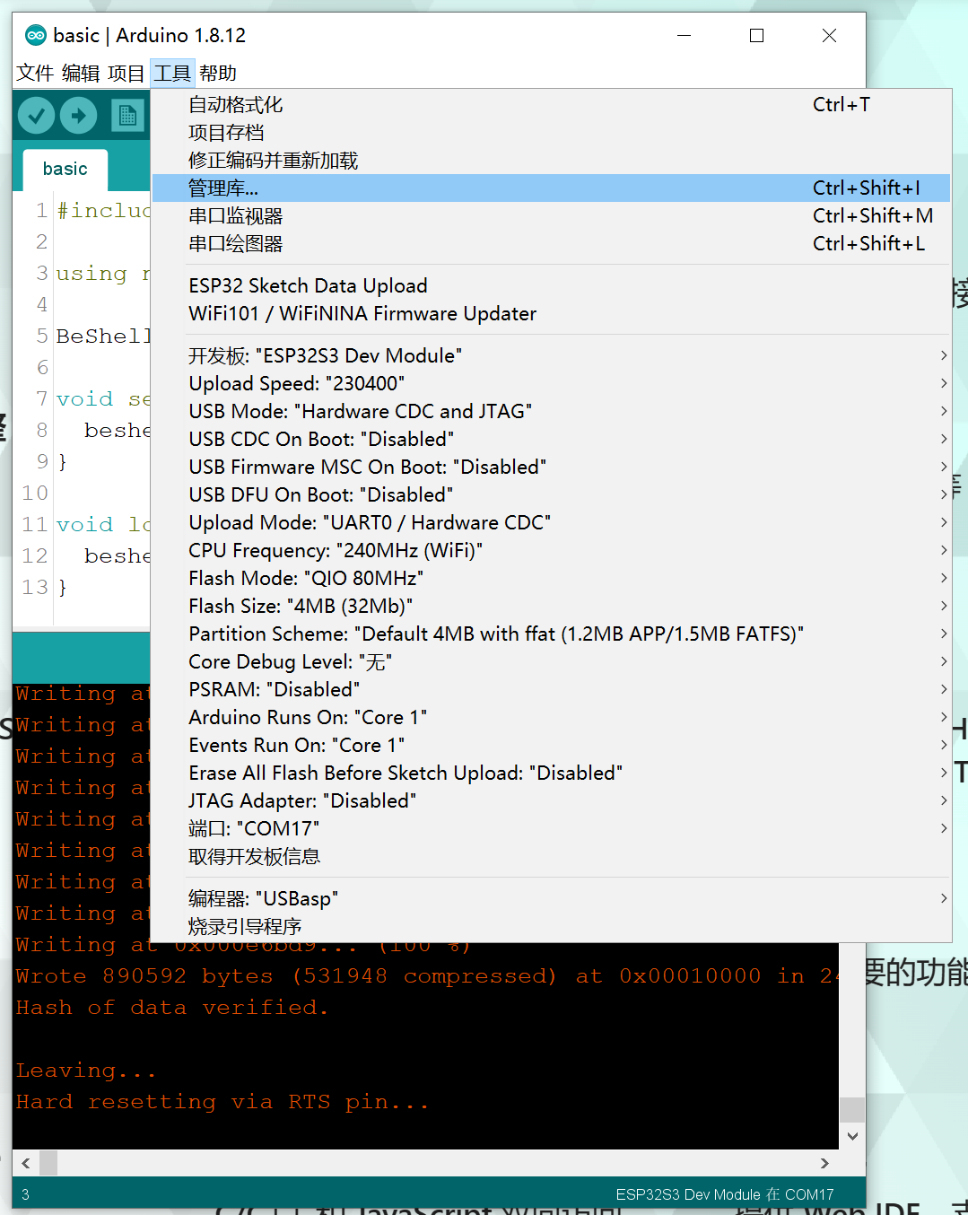The image size is (968, 1215).
Task: Expand the CPU Frequency submenu
Action: coord(551,550)
